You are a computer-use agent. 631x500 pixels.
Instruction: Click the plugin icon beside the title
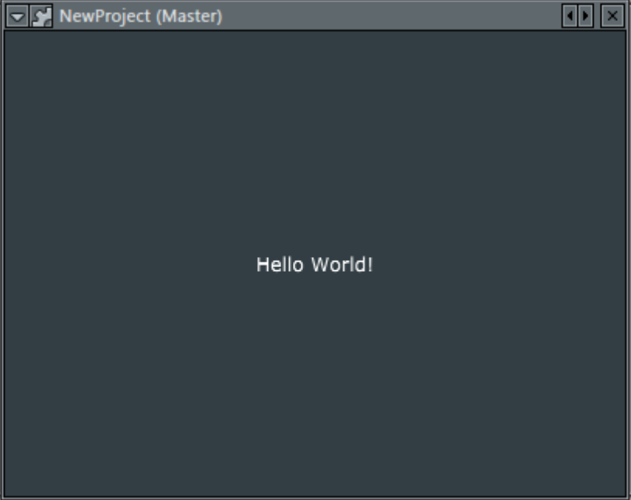point(41,16)
